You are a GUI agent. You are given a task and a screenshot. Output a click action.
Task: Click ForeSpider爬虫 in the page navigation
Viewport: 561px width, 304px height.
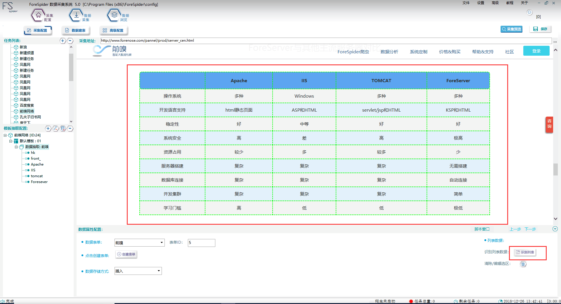(x=353, y=52)
